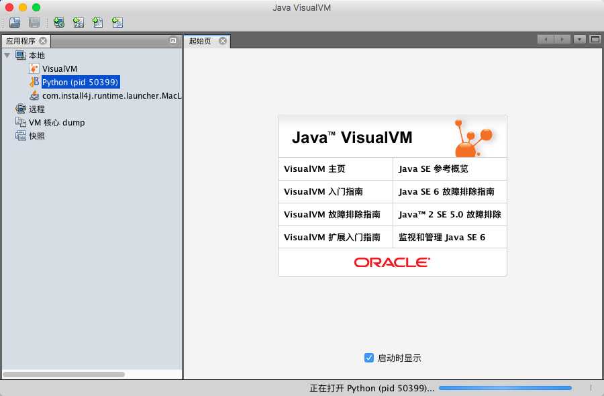The width and height of the screenshot is (604, 396).
Task: Open VisualVM 扩展入门指南 link
Action: click(x=332, y=237)
